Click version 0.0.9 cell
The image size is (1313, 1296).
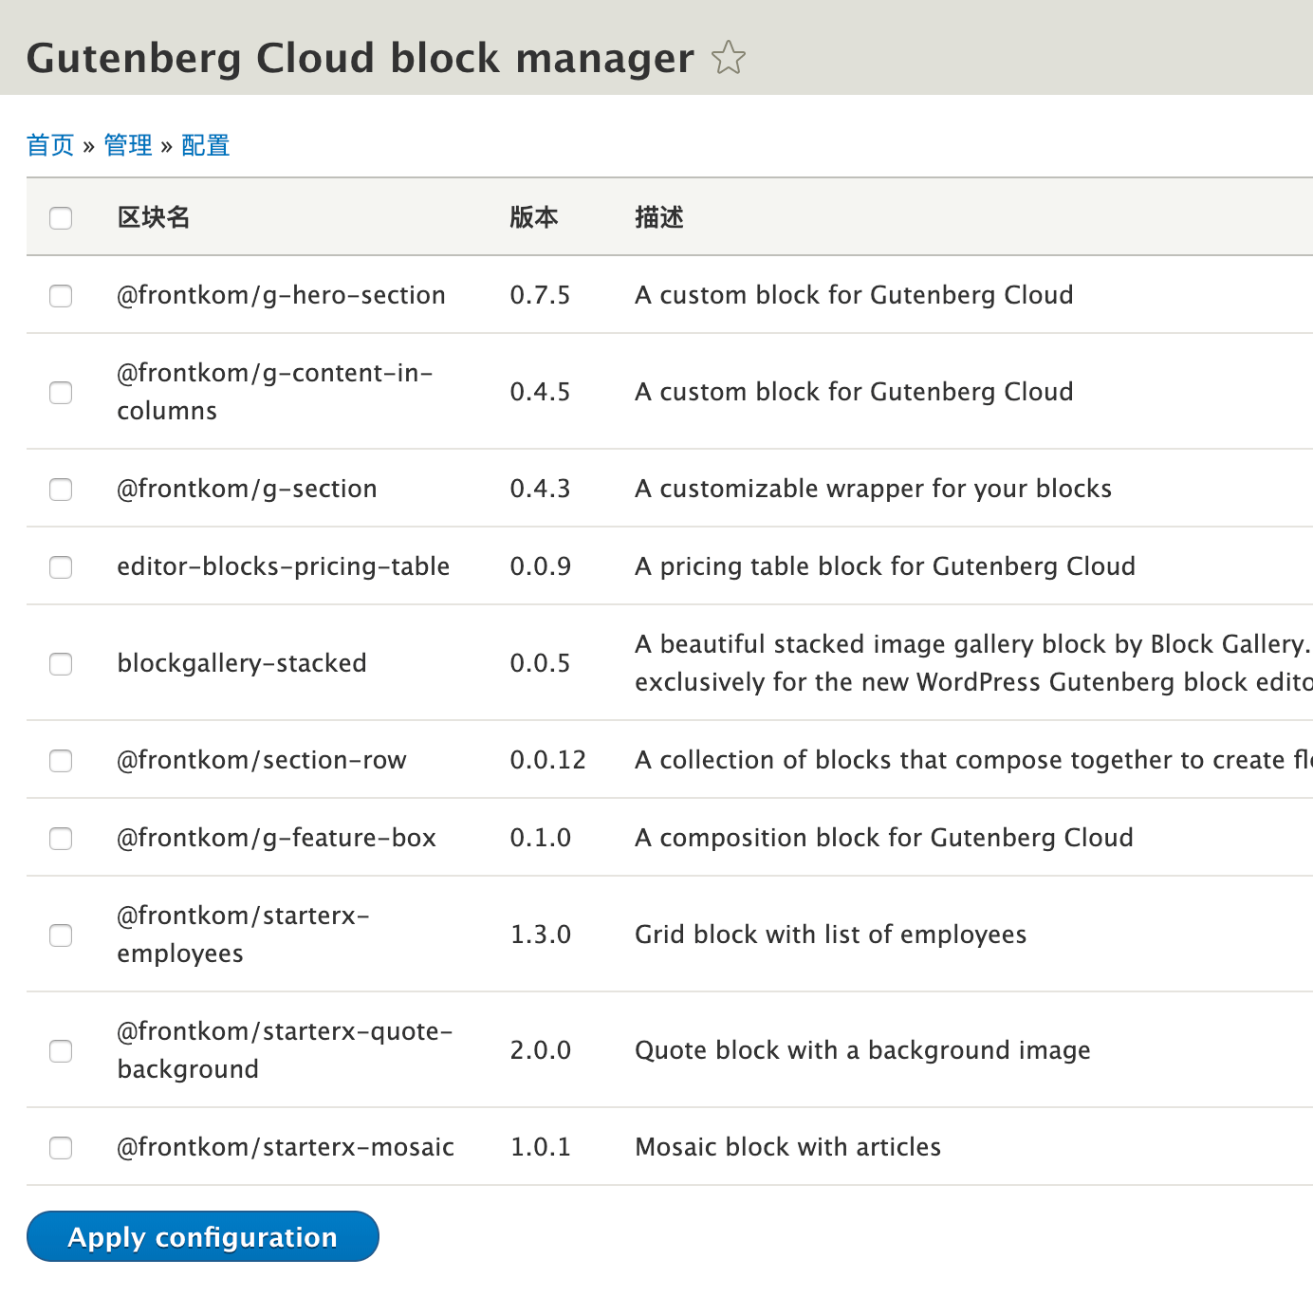541,566
